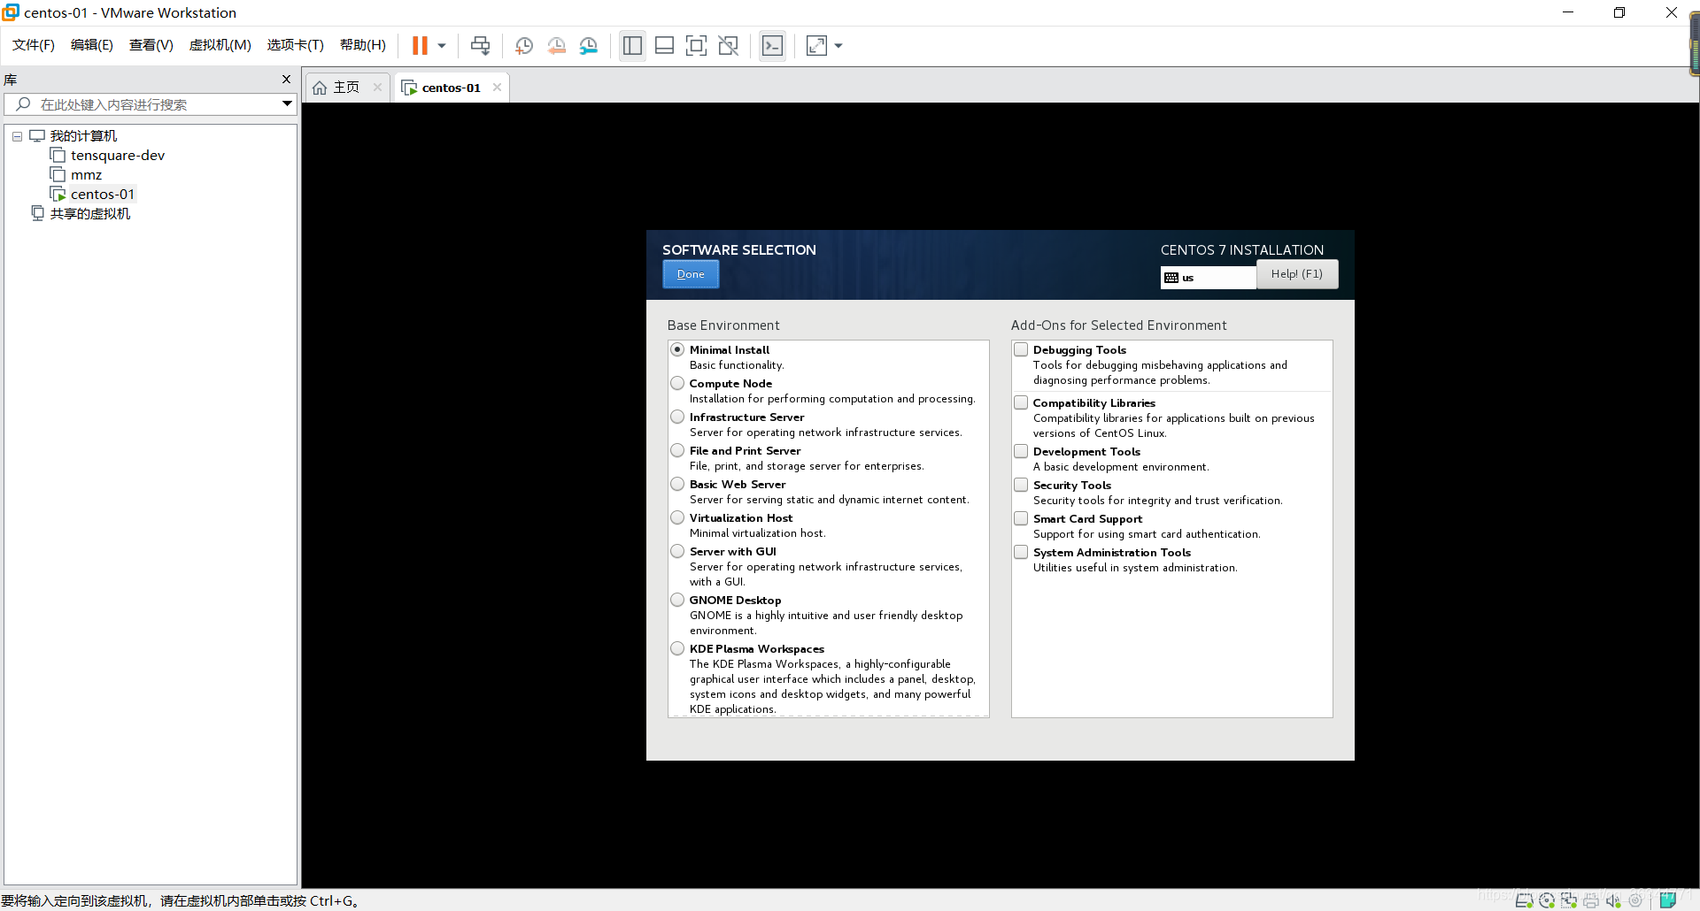Select centos-01 in library tree

[103, 195]
